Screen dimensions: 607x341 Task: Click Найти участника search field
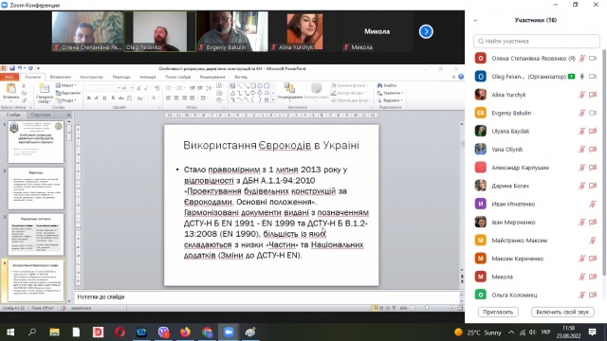(537, 41)
